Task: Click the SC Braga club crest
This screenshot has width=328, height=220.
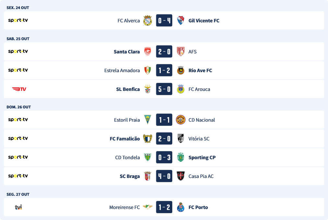Action: tap(148, 176)
